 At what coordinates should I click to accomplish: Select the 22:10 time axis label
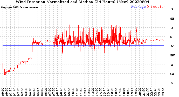point(151,92)
